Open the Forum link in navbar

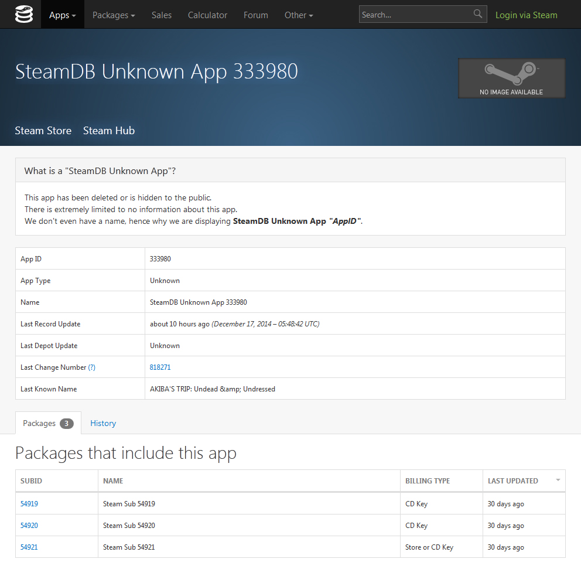tap(255, 15)
